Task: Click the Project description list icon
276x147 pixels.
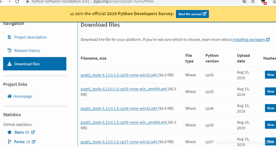Action: click(10, 37)
